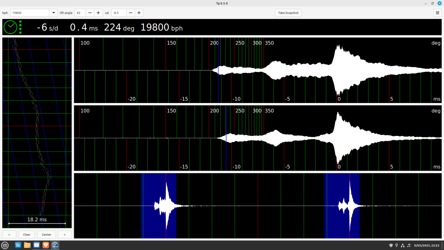
Task: Center the paper strip trace
Action: [47, 234]
